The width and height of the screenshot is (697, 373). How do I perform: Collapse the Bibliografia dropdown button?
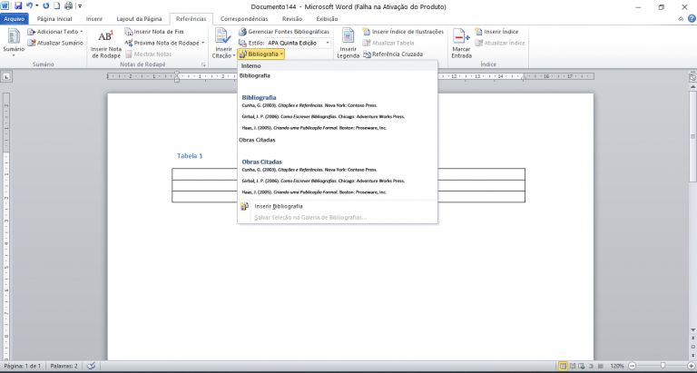coord(262,54)
